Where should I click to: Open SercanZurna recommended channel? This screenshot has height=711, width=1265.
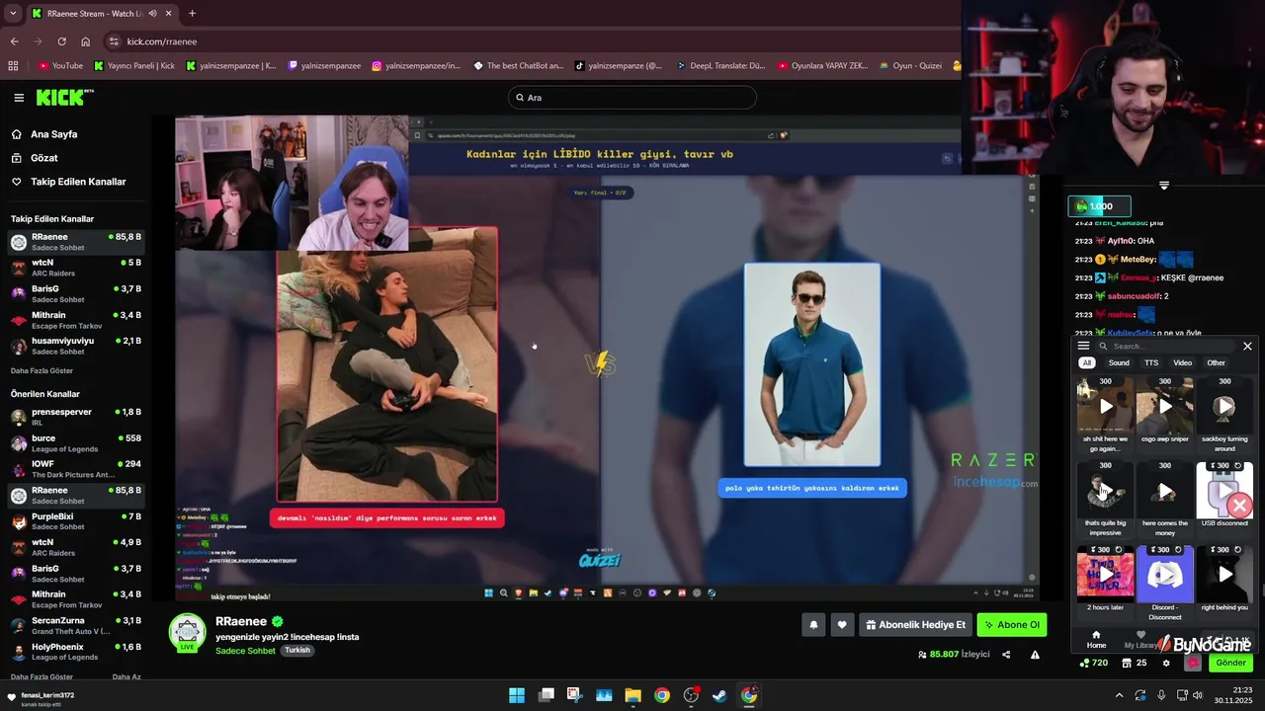tap(75, 626)
